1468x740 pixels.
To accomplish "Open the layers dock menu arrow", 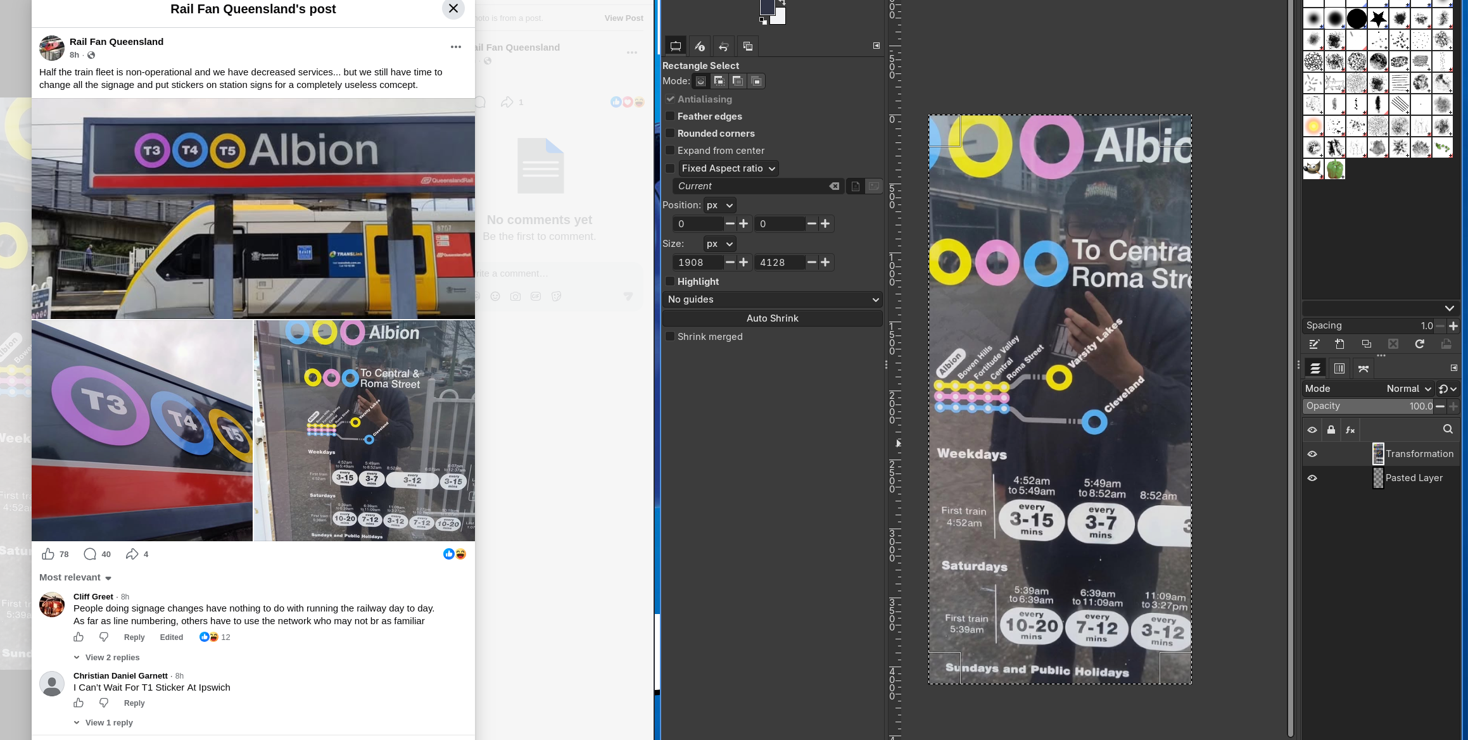I will (x=1454, y=368).
